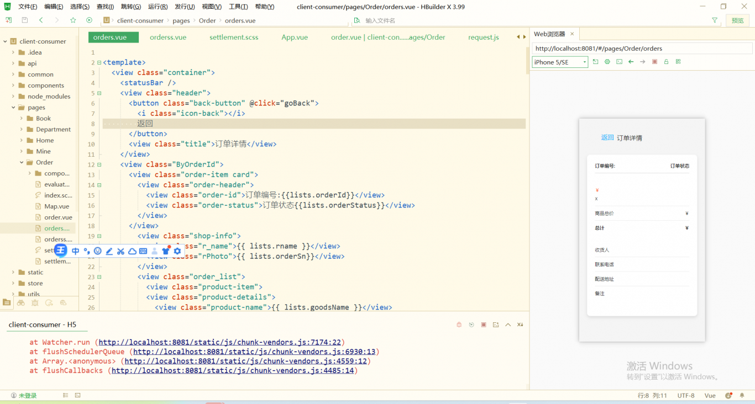Open the 编辑(E) menu
The height and width of the screenshot is (404, 755).
(x=54, y=7)
